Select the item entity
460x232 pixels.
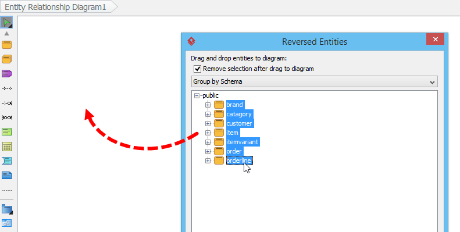pyautogui.click(x=233, y=133)
